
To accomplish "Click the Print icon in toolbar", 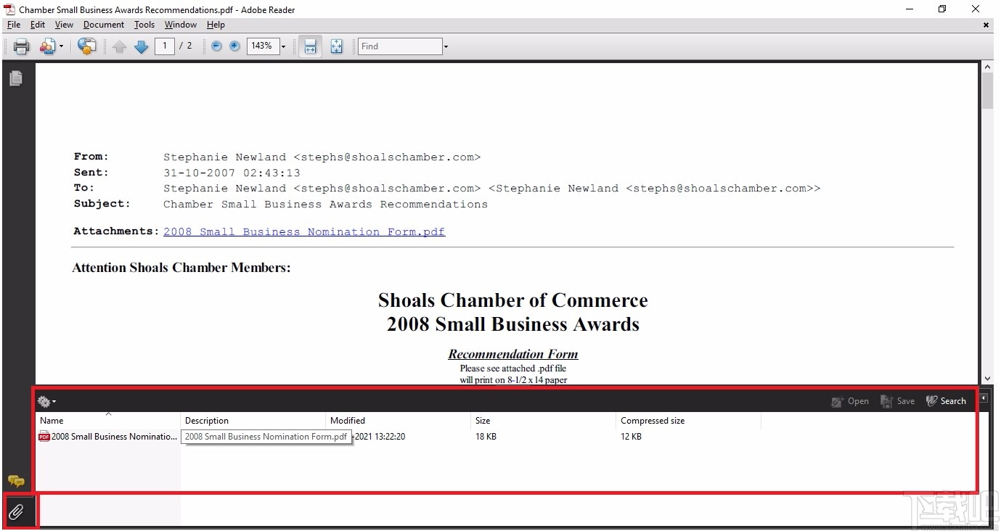I will [x=22, y=46].
